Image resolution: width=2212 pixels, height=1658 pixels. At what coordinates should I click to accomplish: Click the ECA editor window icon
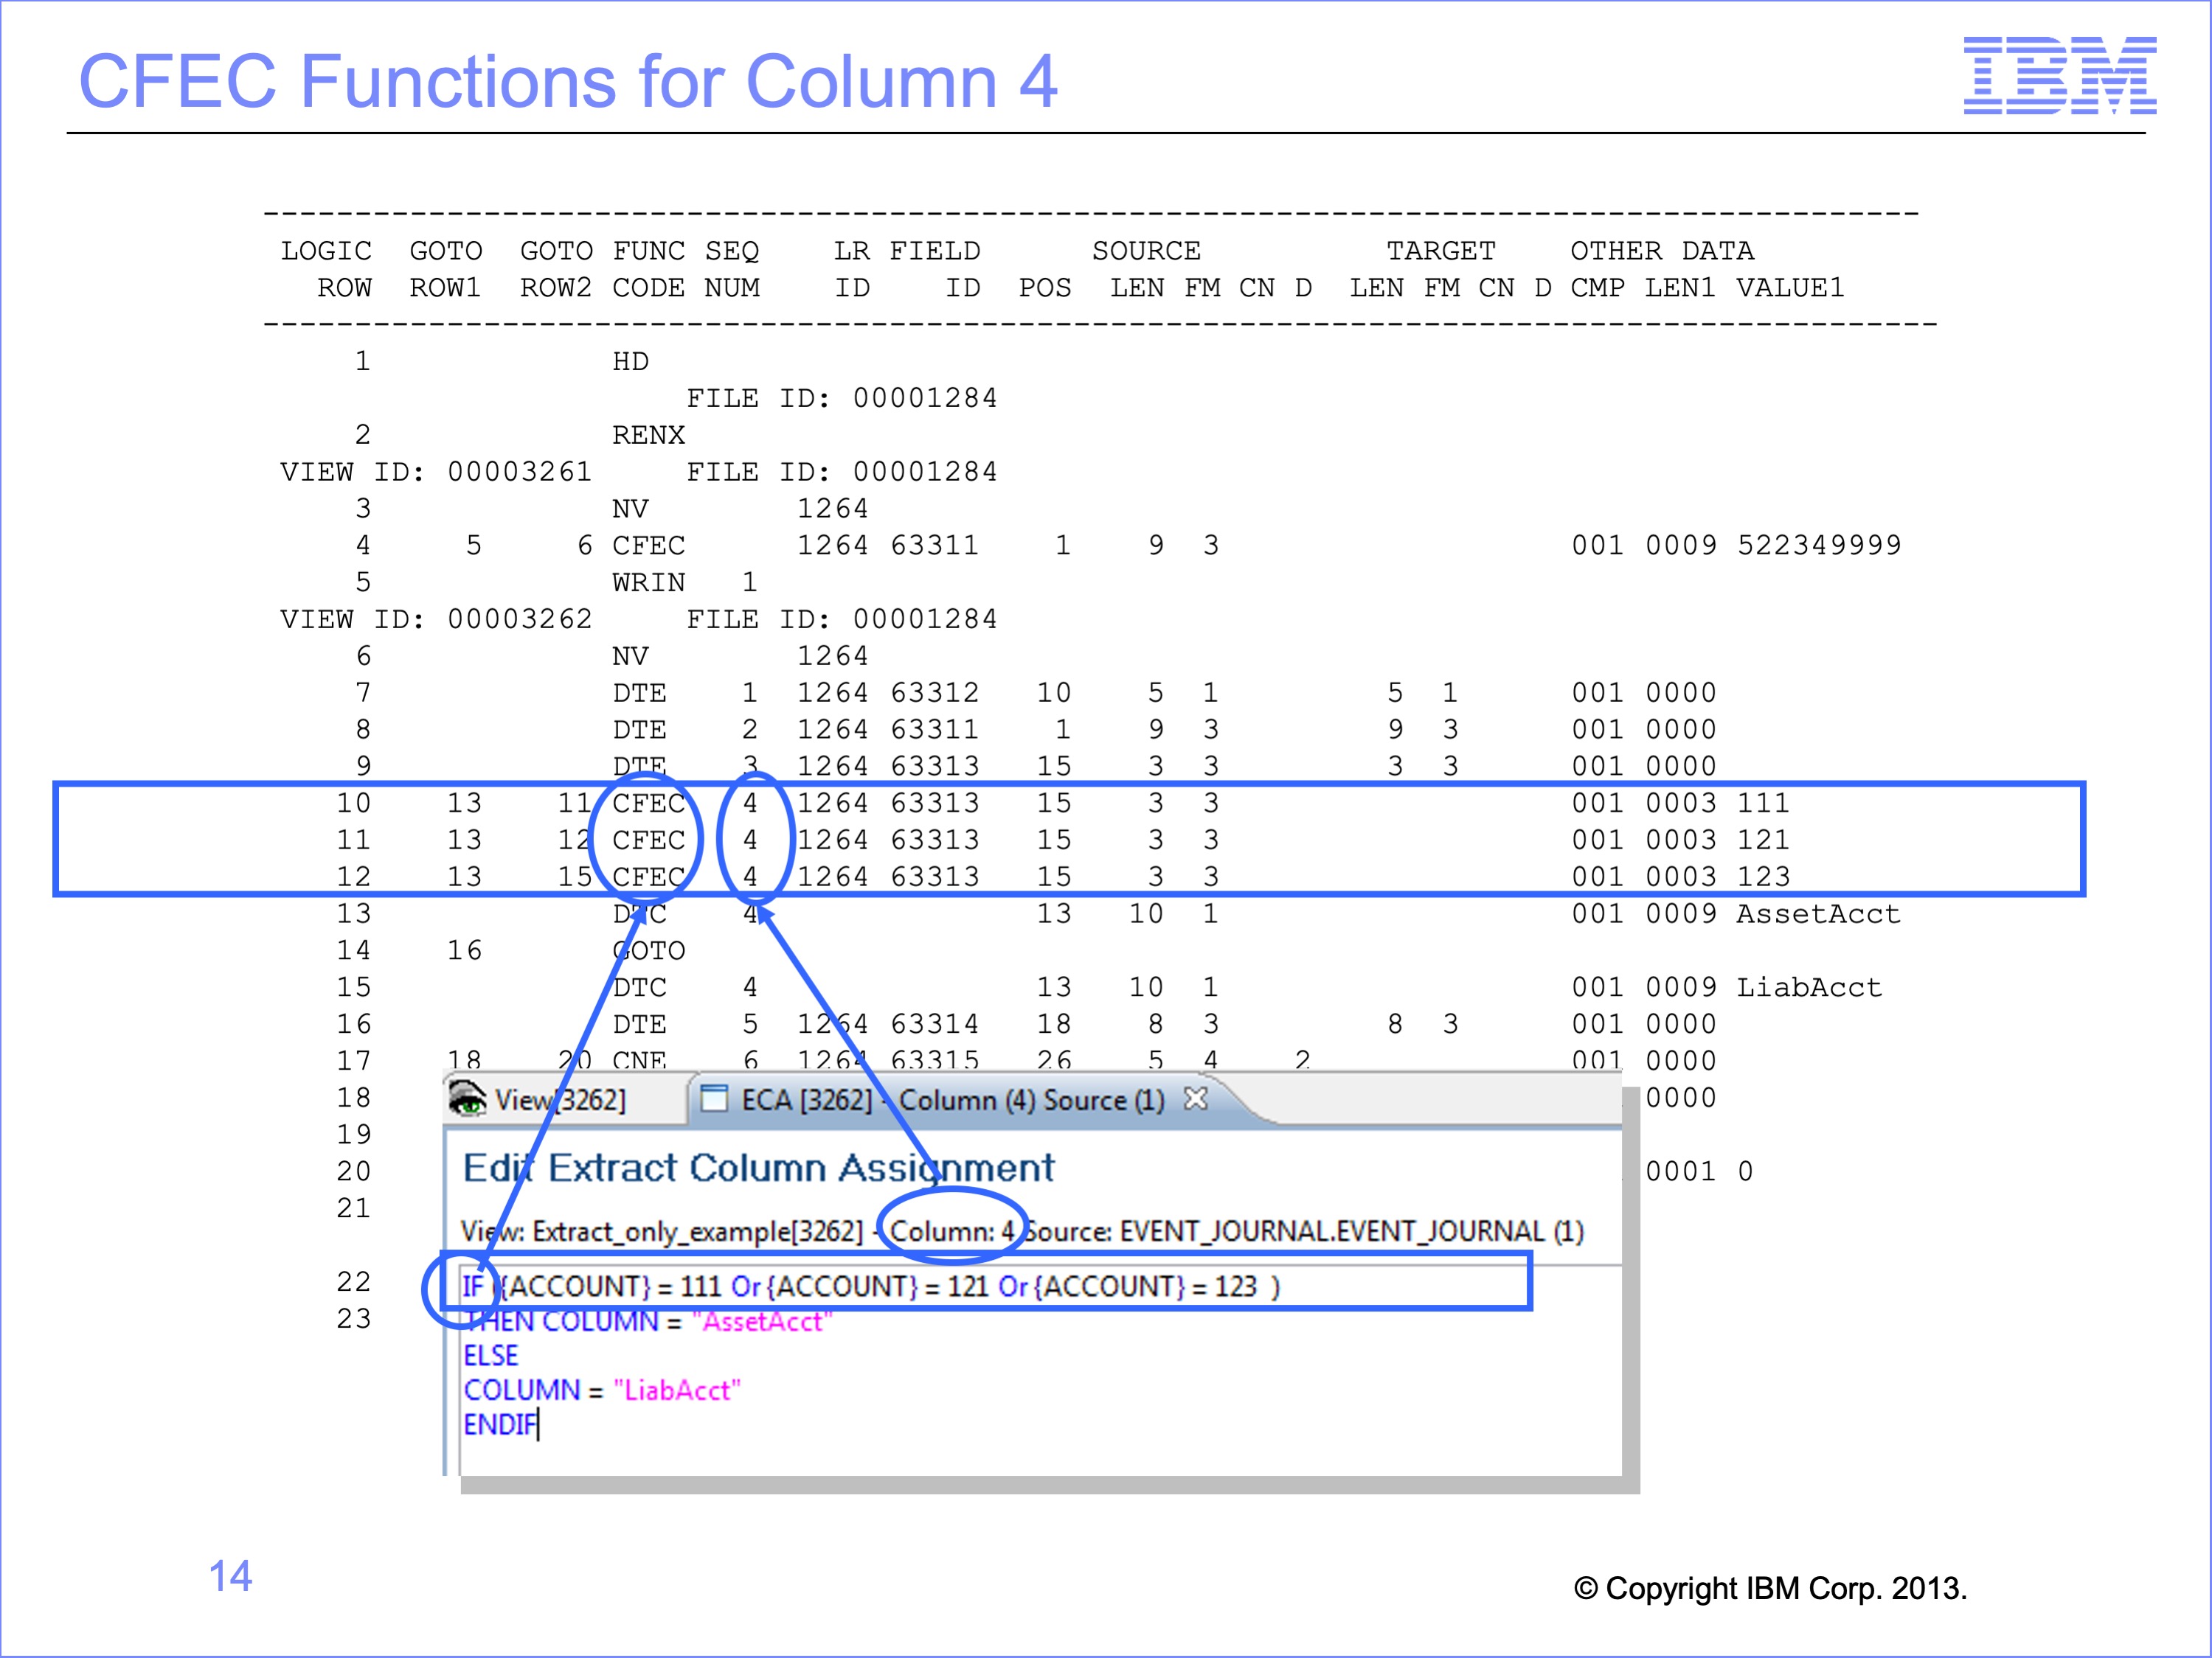[x=714, y=1098]
